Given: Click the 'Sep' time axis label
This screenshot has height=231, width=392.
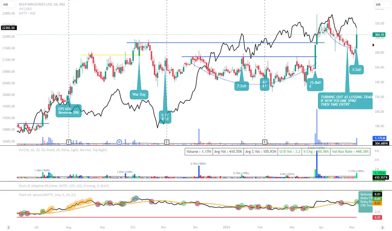Looking at the screenshot, I should [102, 227].
